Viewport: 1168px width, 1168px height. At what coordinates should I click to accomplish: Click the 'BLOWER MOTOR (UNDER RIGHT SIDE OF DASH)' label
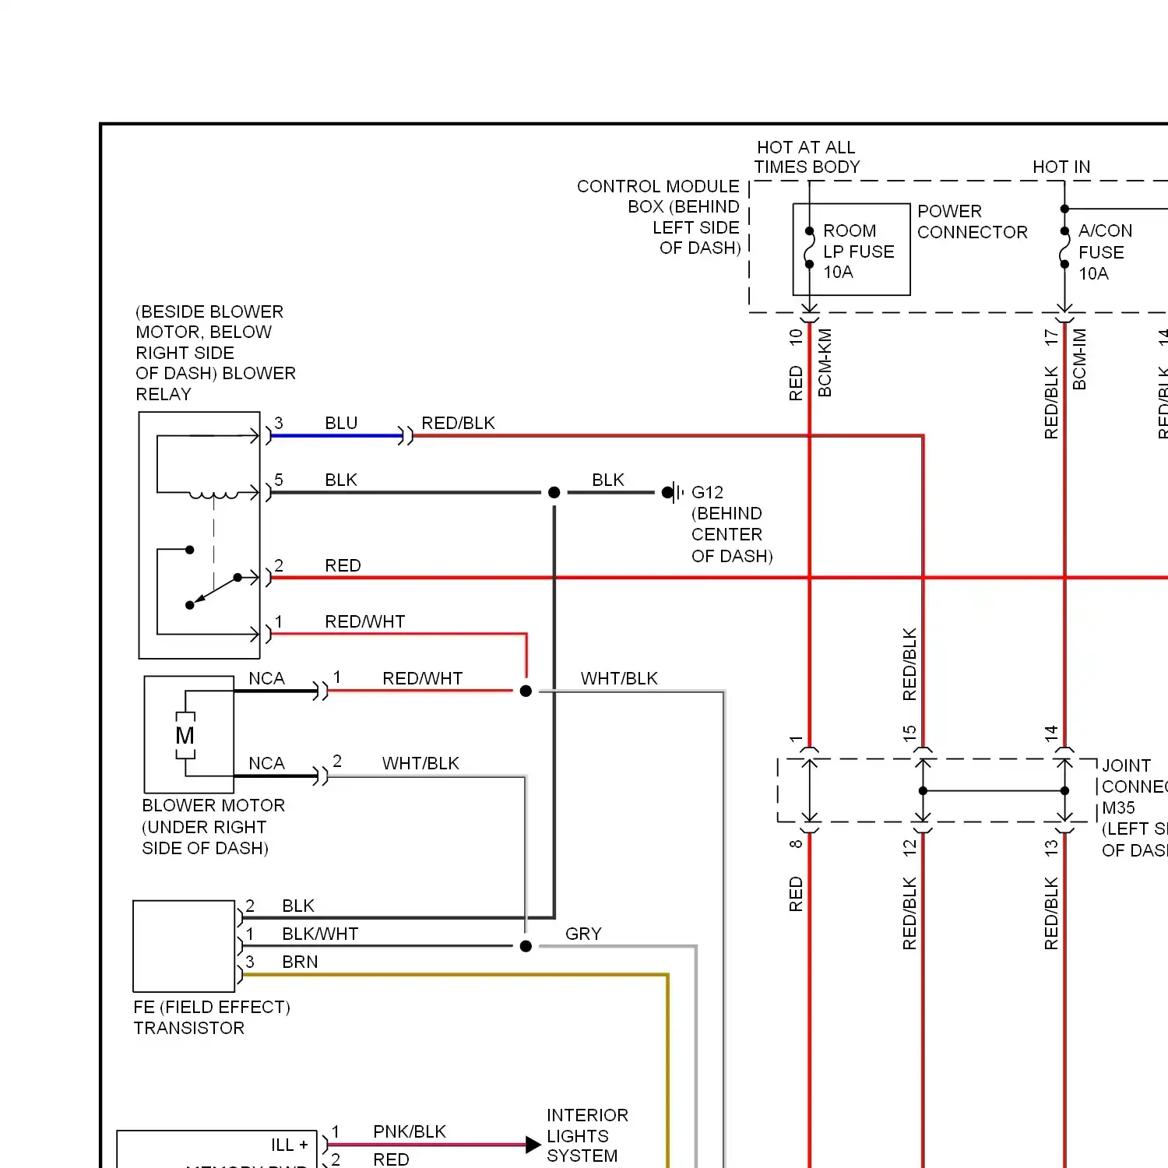tap(213, 827)
